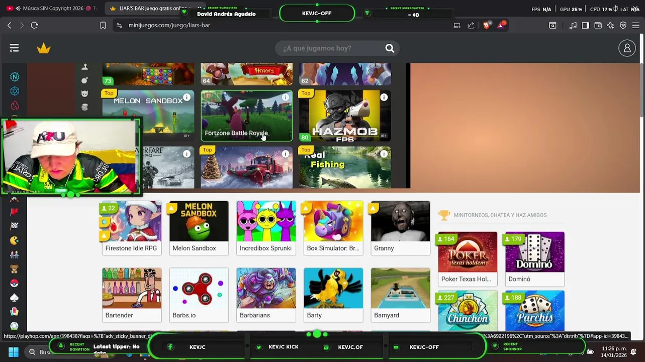645x362 pixels.
Task: Click info icon on snow truck tile
Action: (x=285, y=154)
